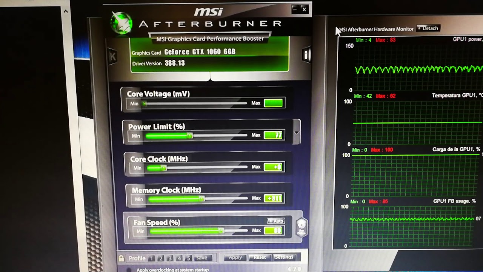
Task: Click the Power Limit (%) label
Action: (x=157, y=127)
